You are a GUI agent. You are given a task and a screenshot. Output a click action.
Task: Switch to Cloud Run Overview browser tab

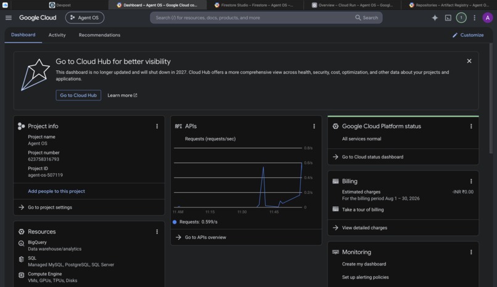[x=352, y=5]
